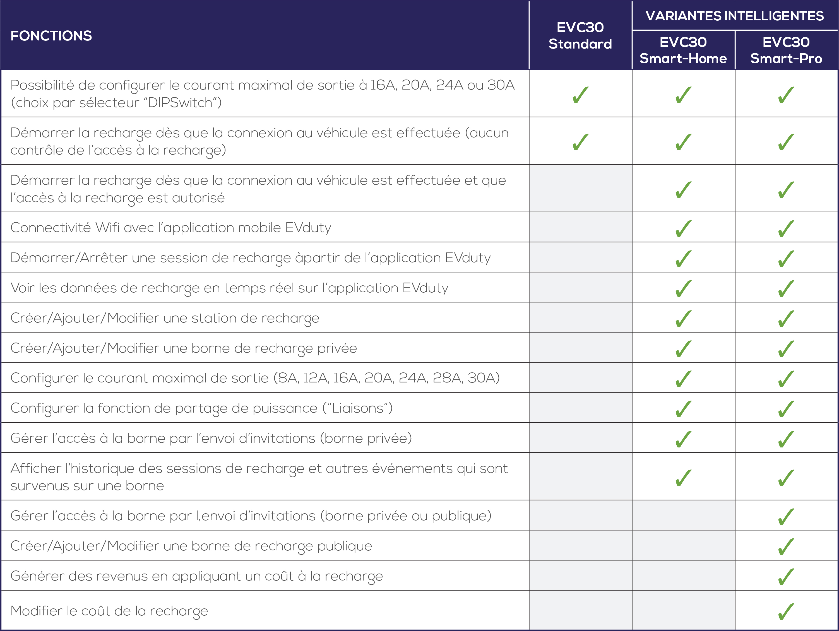839x631 pixels.
Task: Click Smart-Pro checkmark for station de recharge row
Action: pyautogui.click(x=786, y=319)
